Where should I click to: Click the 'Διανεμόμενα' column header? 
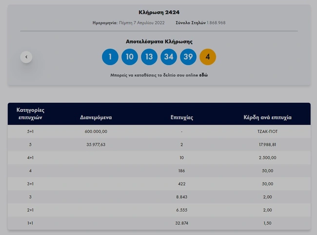[x=96, y=118]
